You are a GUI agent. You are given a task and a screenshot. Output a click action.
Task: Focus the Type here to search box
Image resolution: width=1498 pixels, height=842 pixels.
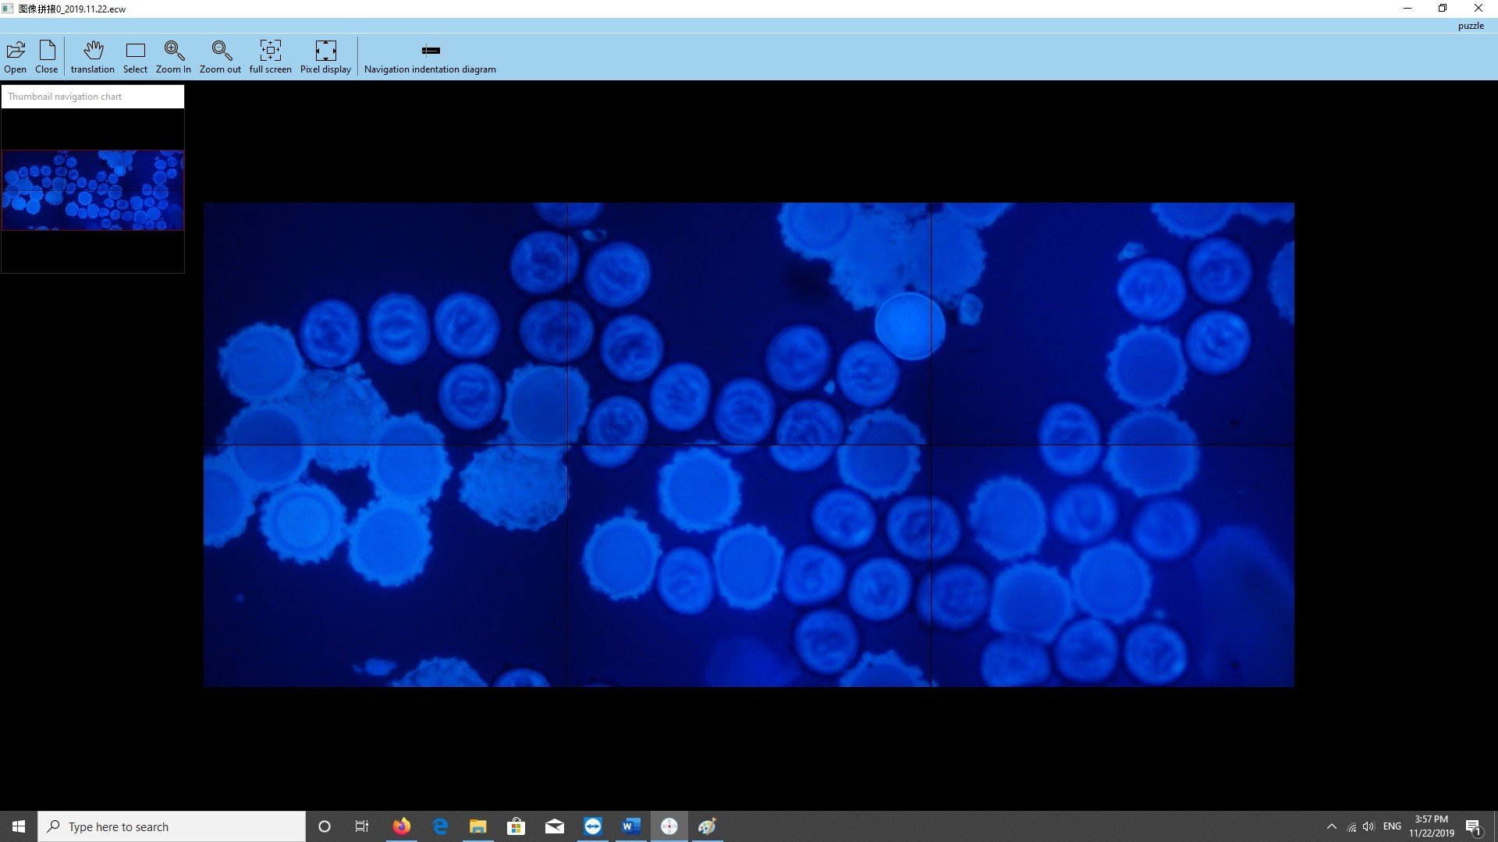coord(172,826)
